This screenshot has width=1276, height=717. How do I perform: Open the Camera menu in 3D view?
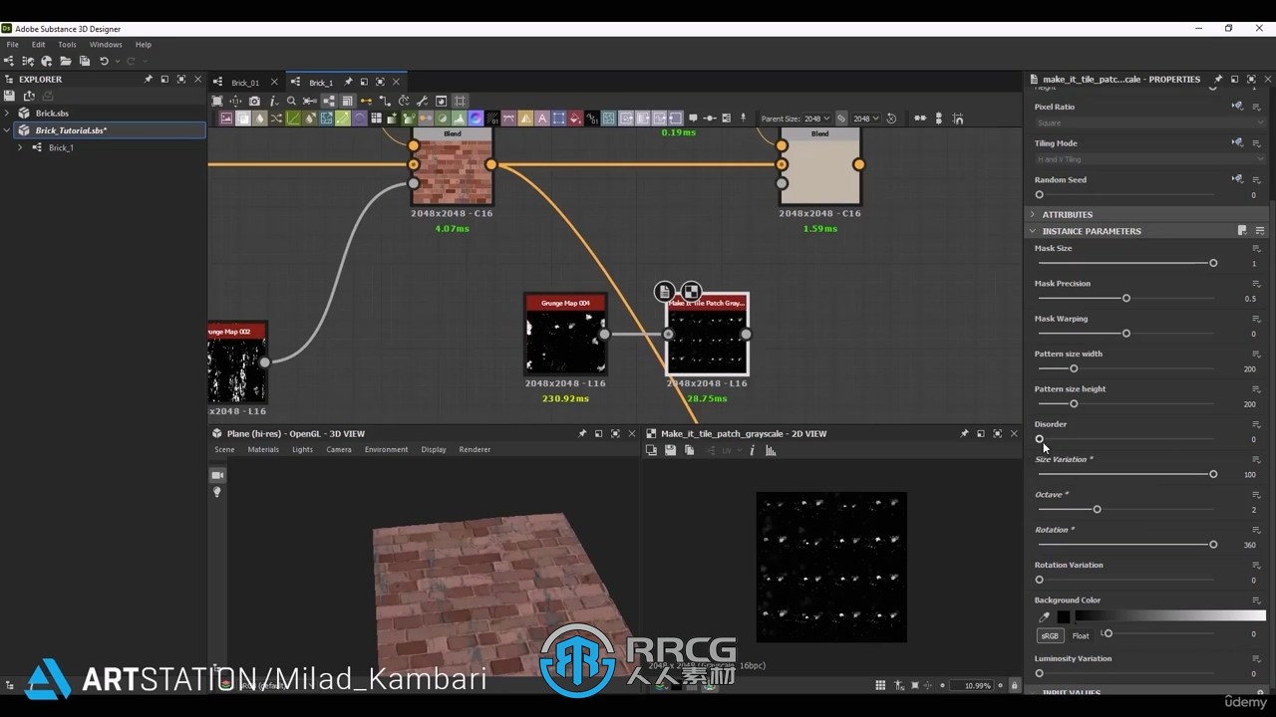pos(339,449)
